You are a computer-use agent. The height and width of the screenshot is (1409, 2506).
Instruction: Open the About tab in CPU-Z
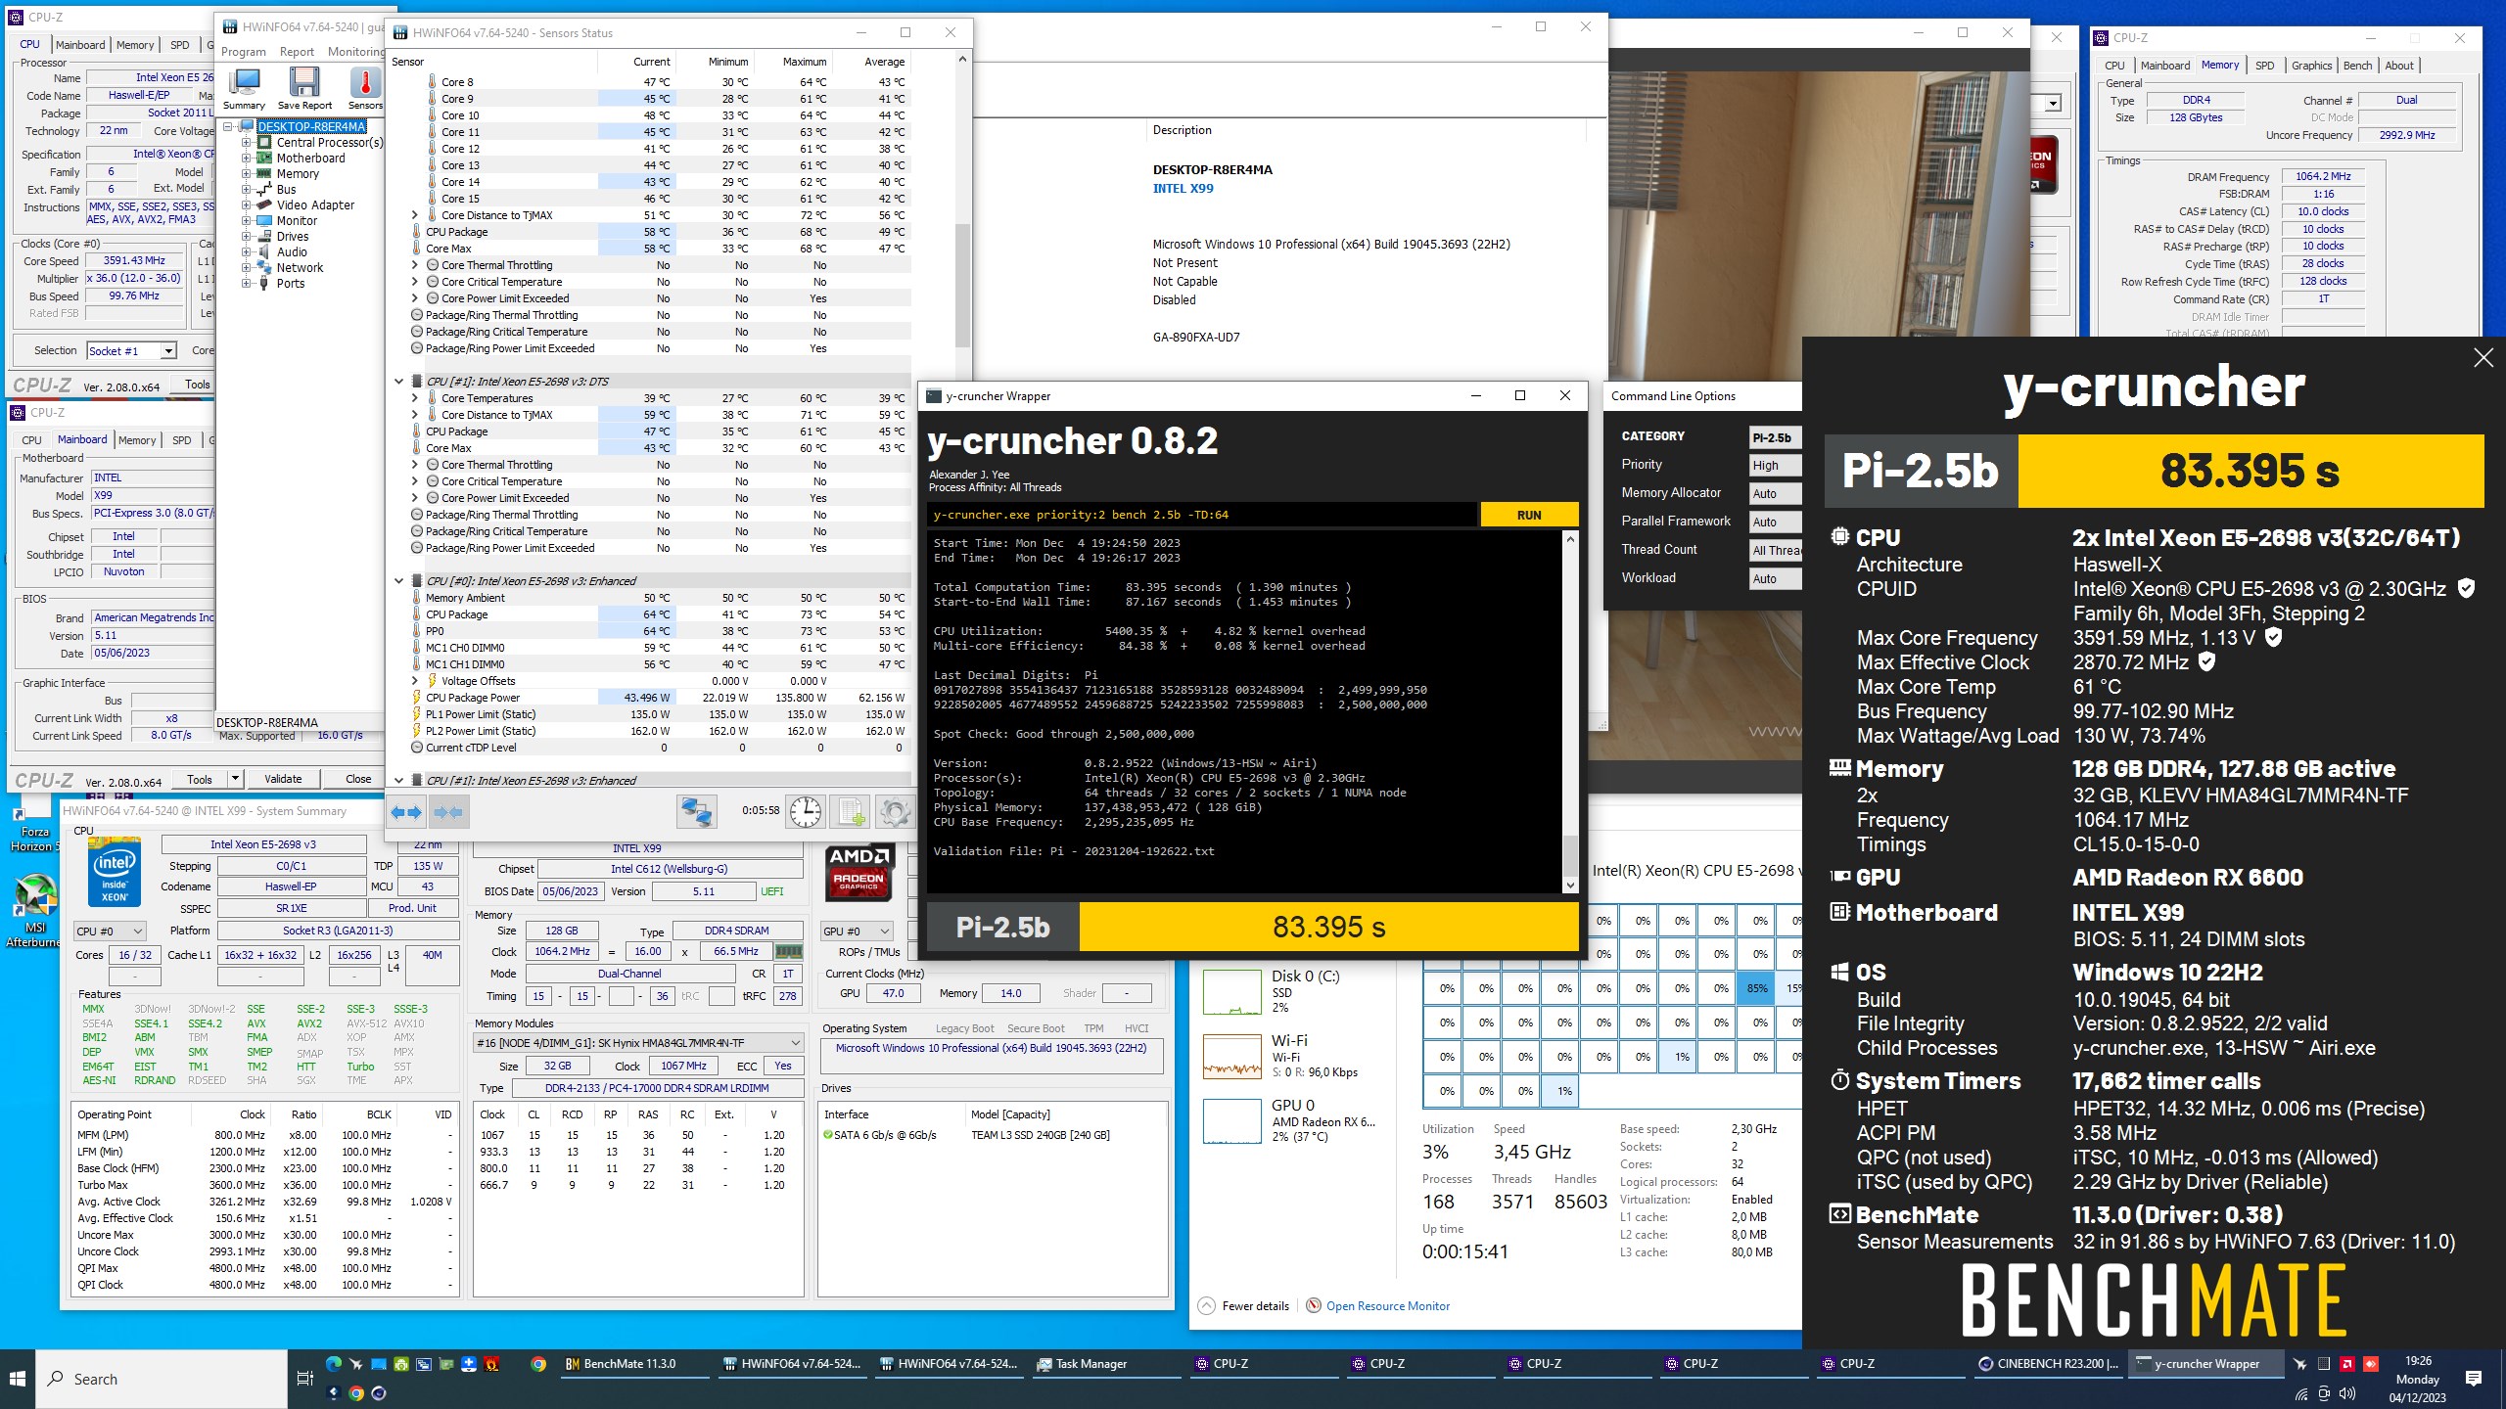tap(2398, 66)
